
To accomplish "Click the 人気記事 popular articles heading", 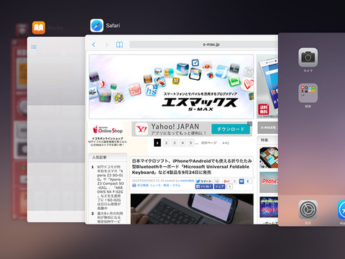I will point(99,158).
